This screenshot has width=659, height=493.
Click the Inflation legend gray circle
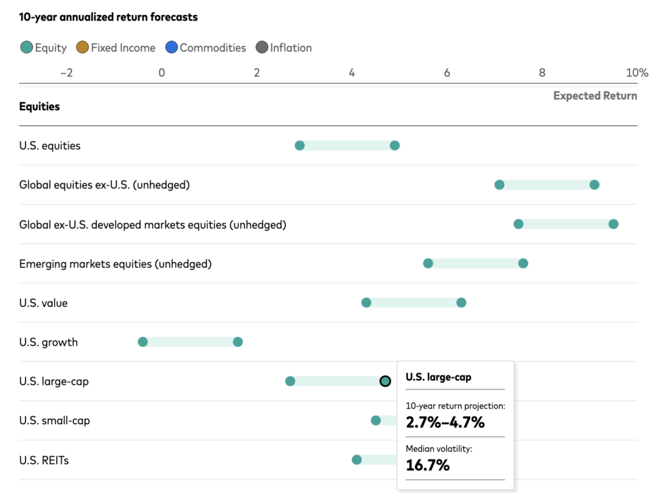pyautogui.click(x=261, y=48)
